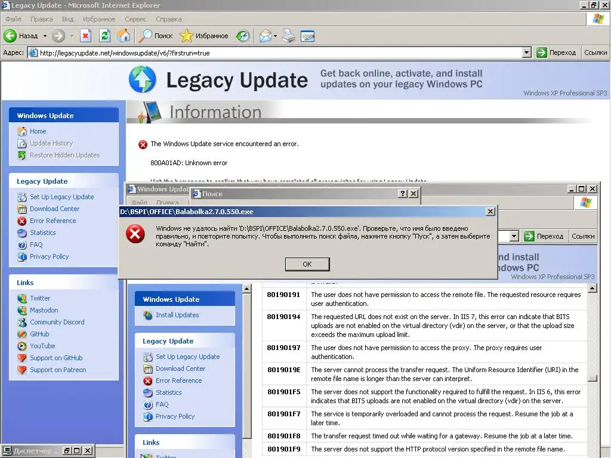
Task: Click the Twitter icon under Links
Action: 22,298
